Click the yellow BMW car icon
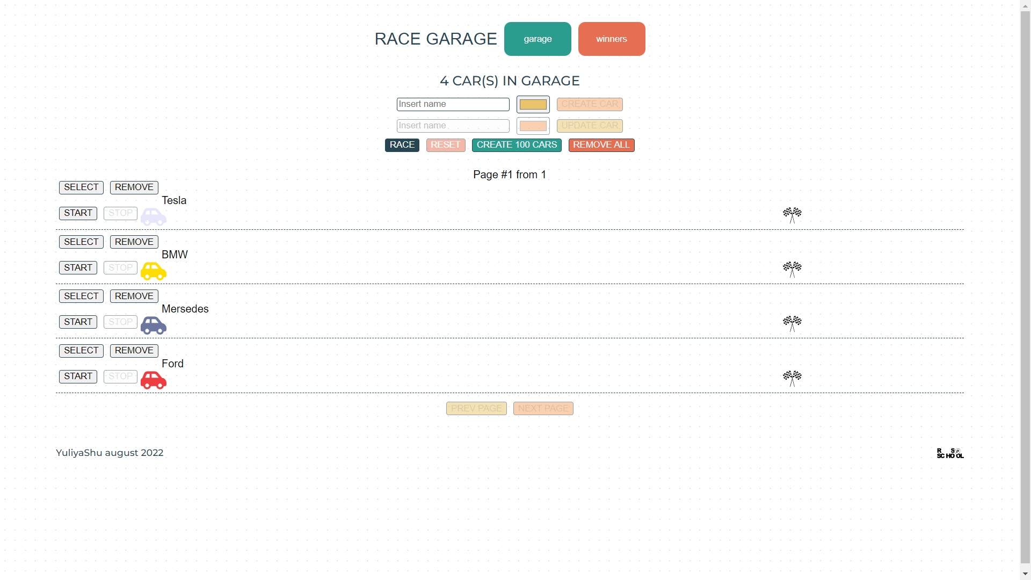1031x580 pixels. point(154,271)
